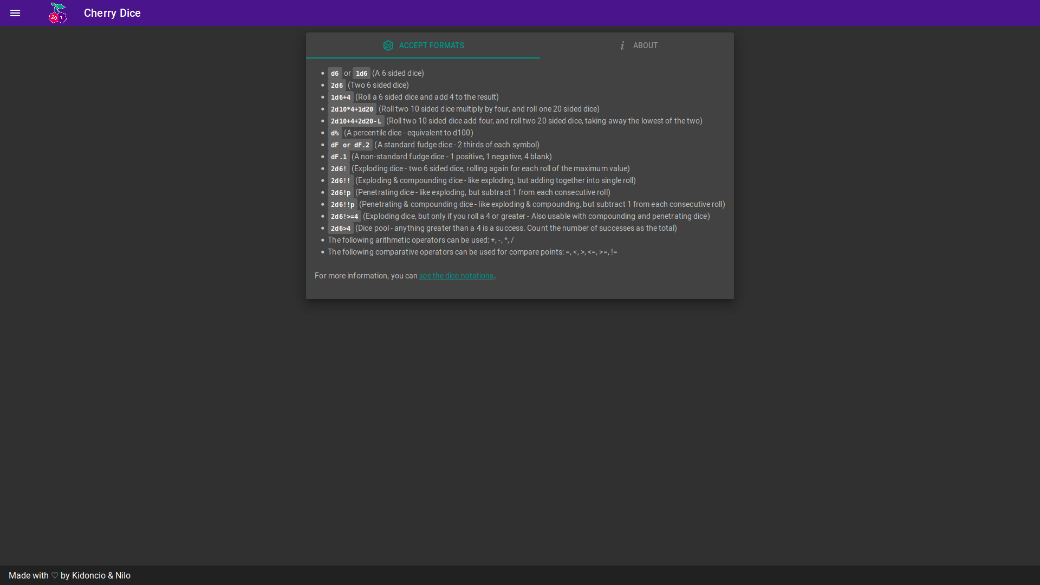Click '(A percentile dice - equivalent to d100)' text
Viewport: 1040px width, 585px height.
(x=408, y=133)
